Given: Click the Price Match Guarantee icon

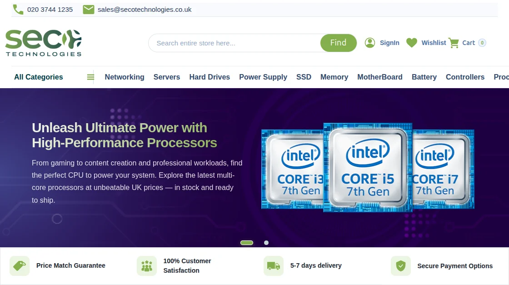Looking at the screenshot, I should [x=20, y=265].
